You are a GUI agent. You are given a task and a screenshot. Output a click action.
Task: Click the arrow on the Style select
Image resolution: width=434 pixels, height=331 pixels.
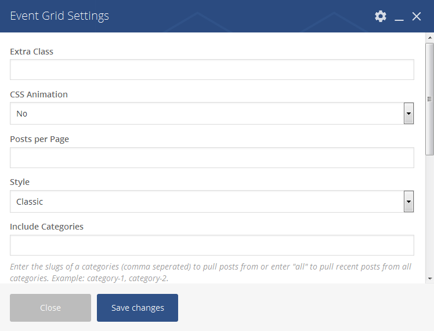[x=408, y=202]
